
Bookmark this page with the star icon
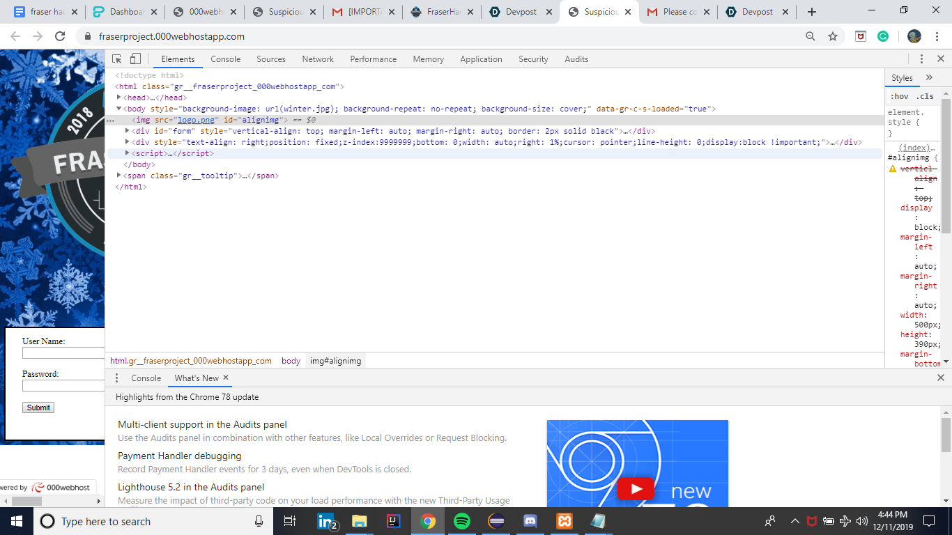click(x=832, y=36)
